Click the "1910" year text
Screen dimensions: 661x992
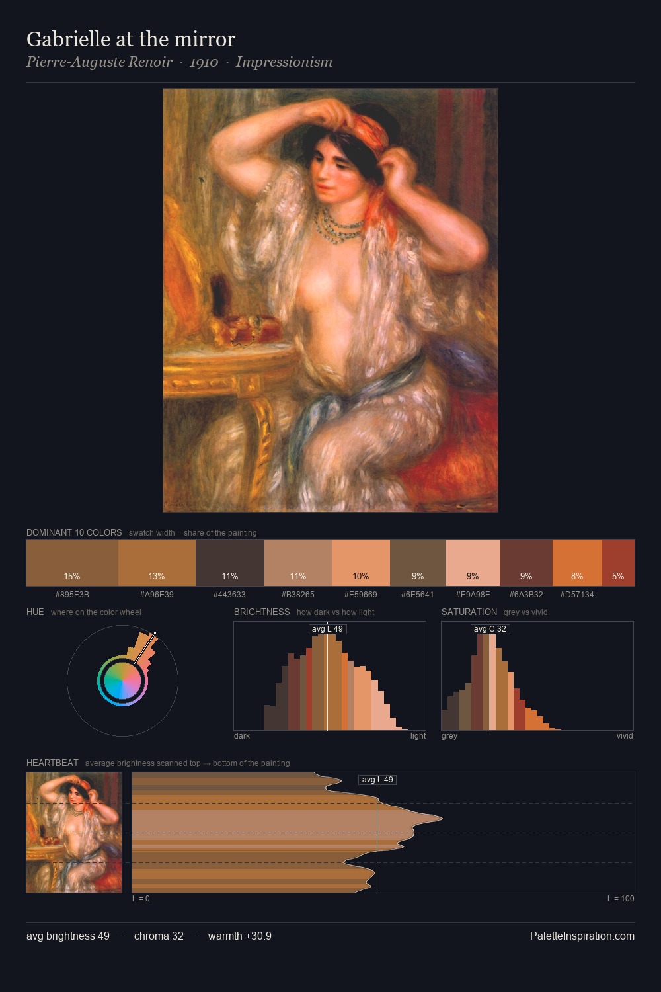click(x=204, y=62)
